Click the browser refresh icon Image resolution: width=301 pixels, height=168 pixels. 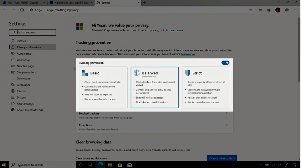pyautogui.click(x=22, y=10)
